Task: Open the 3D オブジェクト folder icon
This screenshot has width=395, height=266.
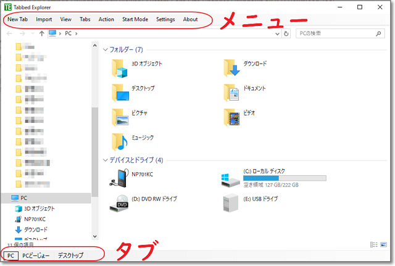Action: (119, 65)
